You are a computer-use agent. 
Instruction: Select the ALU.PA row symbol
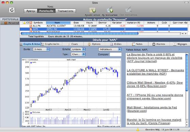click(x=36, y=26)
